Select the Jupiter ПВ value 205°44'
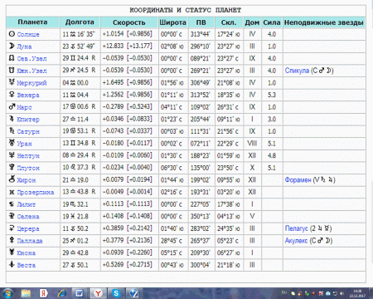The width and height of the screenshot is (373, 299). click(200, 120)
